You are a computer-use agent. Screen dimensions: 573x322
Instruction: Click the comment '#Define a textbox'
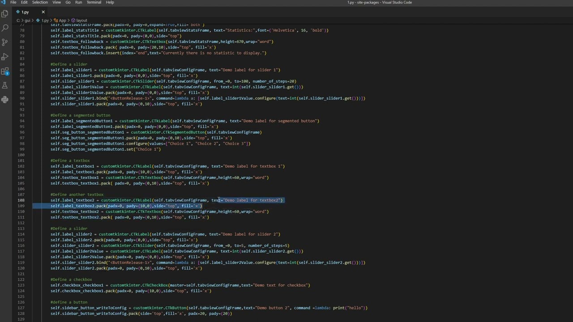tap(70, 160)
